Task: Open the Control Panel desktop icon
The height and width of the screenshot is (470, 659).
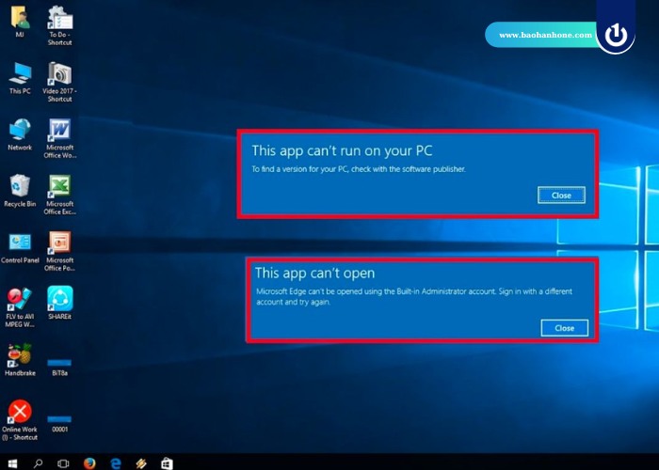Action: point(20,247)
